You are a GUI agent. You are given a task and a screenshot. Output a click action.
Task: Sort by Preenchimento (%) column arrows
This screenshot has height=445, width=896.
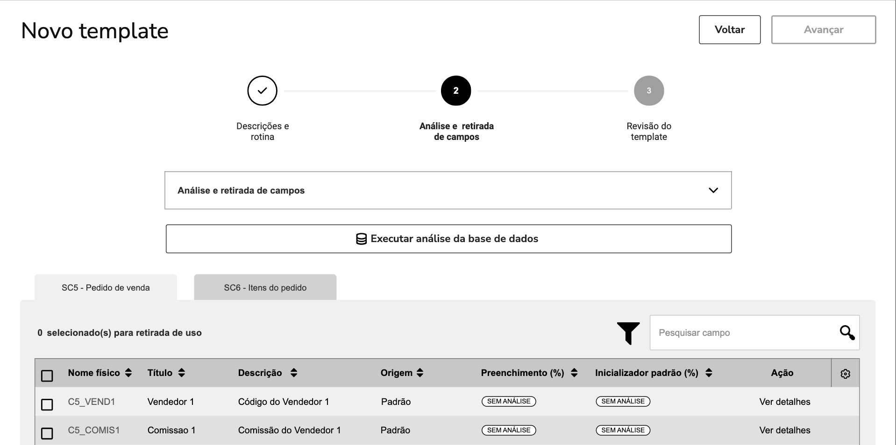(574, 373)
